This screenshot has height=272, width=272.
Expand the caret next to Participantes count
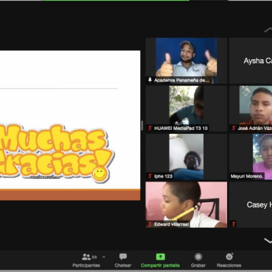click(104, 257)
